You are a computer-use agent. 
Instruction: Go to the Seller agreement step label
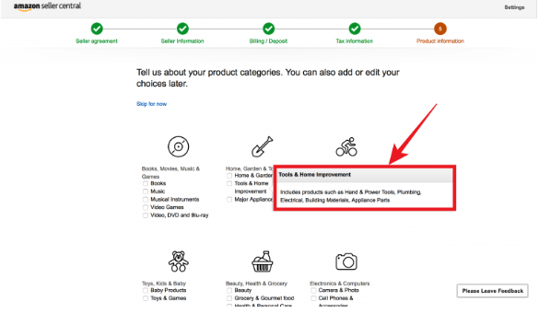coord(97,41)
